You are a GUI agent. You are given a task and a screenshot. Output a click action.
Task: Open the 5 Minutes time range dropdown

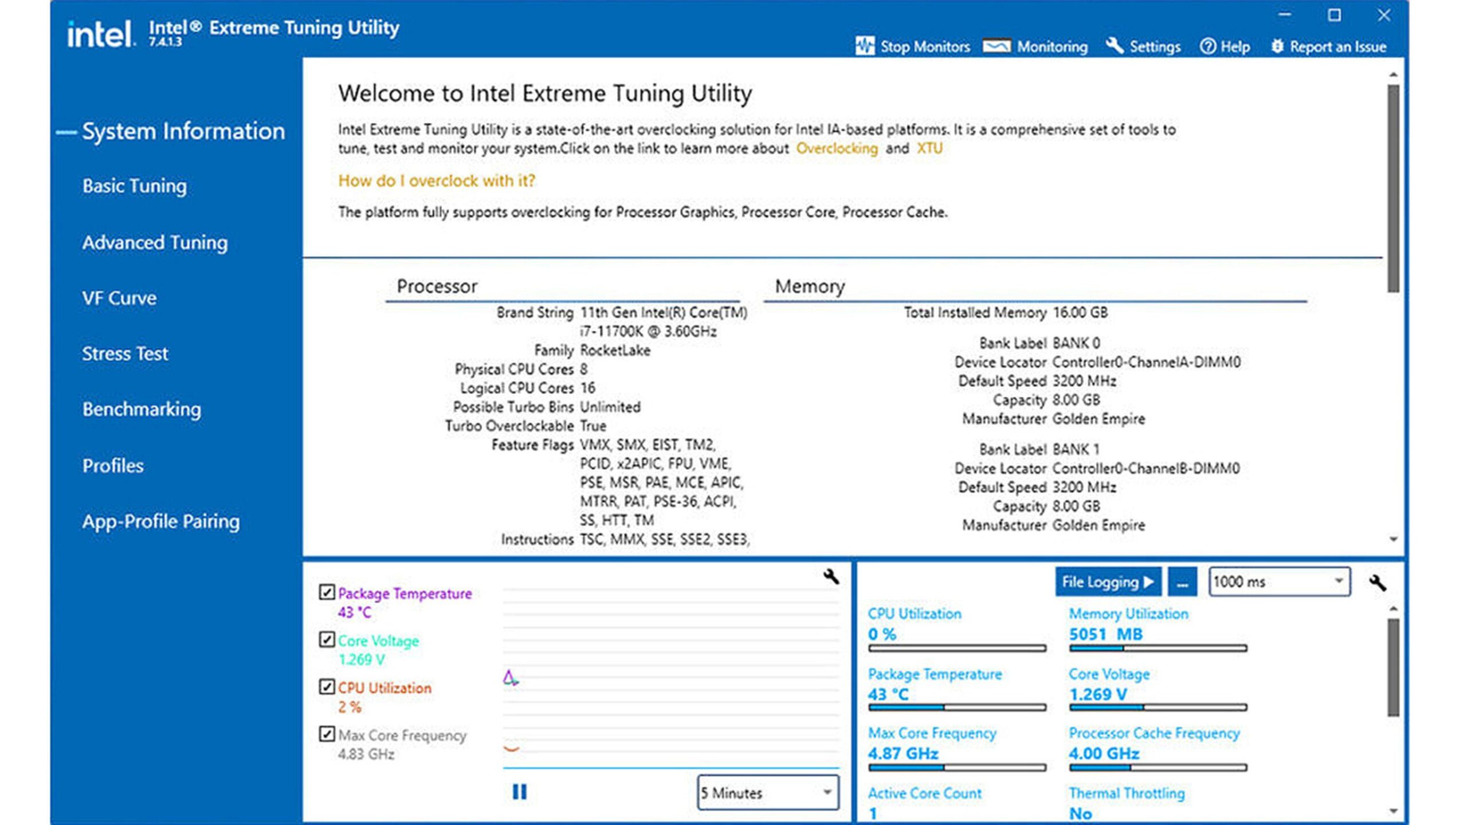point(768,793)
